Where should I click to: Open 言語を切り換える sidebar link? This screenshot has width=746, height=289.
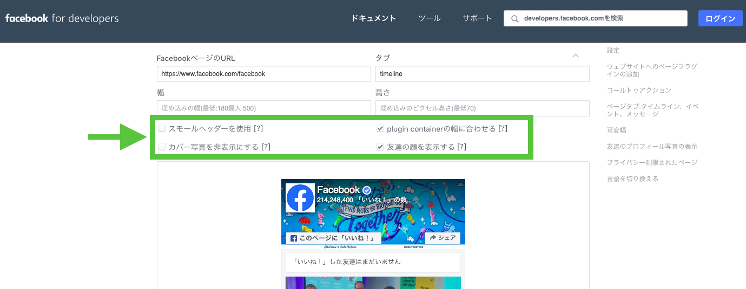point(632,178)
